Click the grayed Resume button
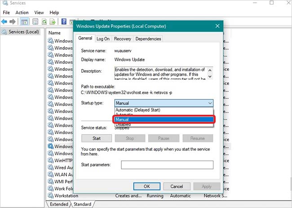 point(198,139)
